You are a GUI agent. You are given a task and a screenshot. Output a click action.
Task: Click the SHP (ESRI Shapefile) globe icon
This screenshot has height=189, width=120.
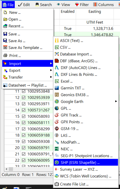pos(57,163)
